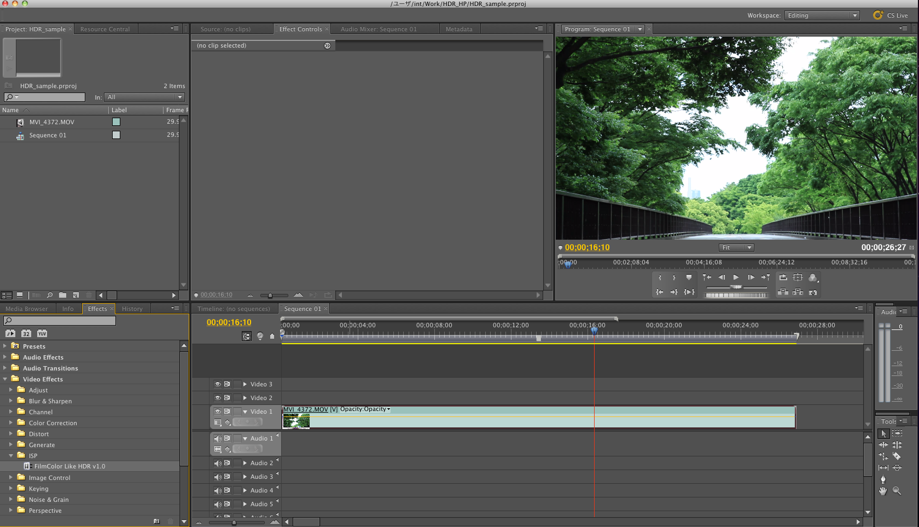The height and width of the screenshot is (527, 919).
Task: Expand the Video 3 track
Action: coord(245,384)
